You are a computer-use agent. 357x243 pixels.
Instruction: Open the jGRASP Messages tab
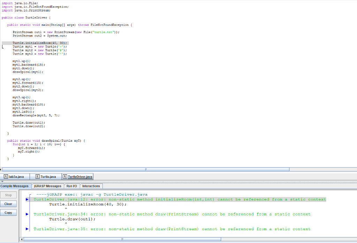click(x=47, y=186)
